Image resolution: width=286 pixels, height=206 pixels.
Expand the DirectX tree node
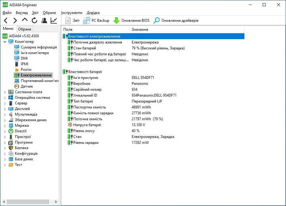pos(5,131)
